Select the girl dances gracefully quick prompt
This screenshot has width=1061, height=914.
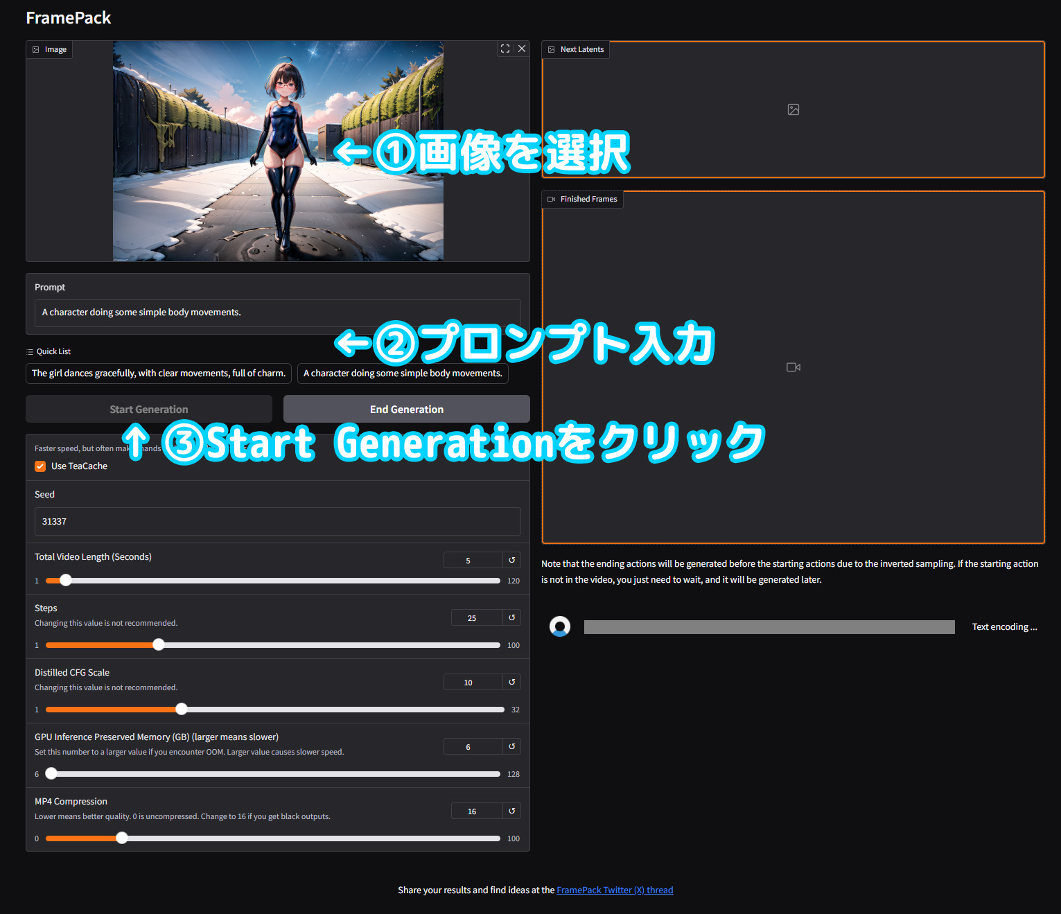tap(158, 373)
